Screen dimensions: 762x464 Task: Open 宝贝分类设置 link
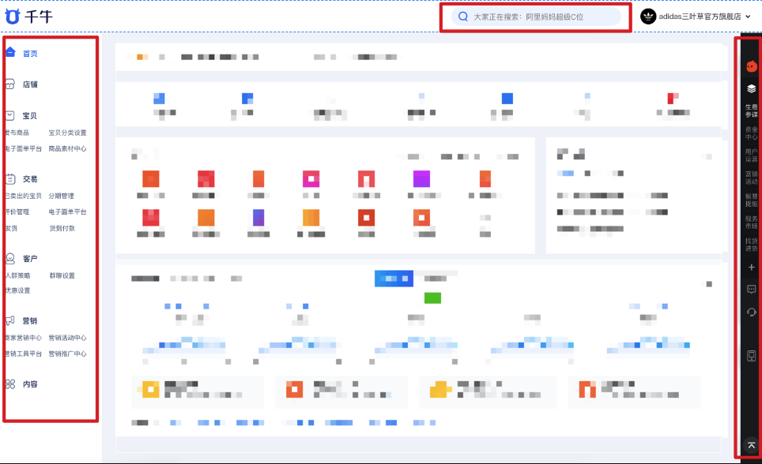point(67,133)
